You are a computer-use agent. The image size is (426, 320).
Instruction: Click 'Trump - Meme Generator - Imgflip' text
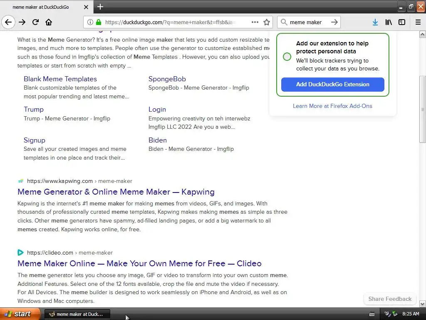[67, 118]
